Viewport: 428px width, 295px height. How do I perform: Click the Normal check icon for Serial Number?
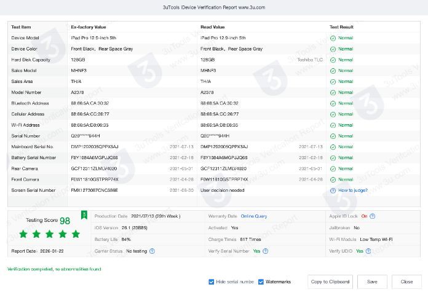click(333, 136)
